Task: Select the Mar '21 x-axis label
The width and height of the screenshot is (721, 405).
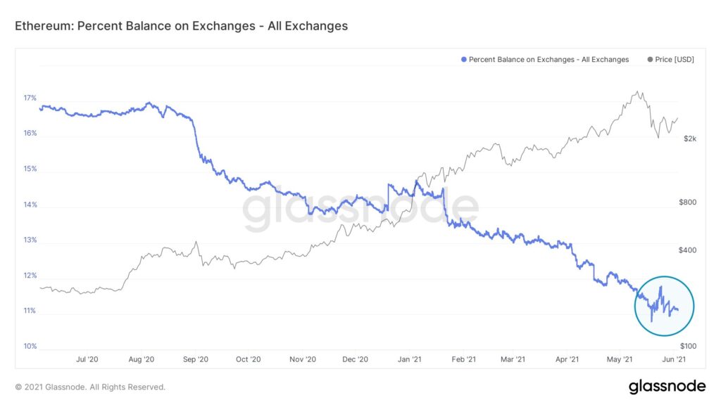Action: [x=513, y=359]
